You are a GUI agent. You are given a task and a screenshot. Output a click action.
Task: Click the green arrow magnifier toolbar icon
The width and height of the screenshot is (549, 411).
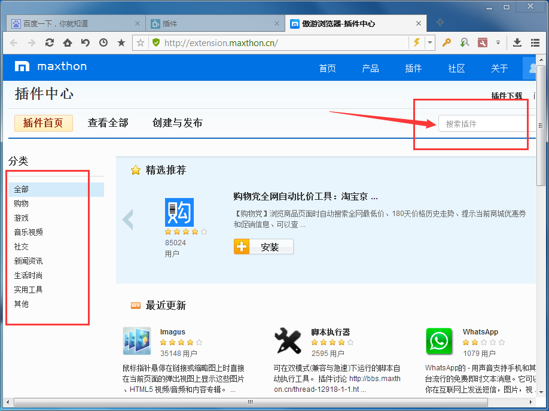coord(464,42)
